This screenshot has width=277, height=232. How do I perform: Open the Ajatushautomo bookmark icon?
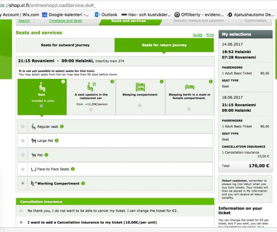pos(229,15)
